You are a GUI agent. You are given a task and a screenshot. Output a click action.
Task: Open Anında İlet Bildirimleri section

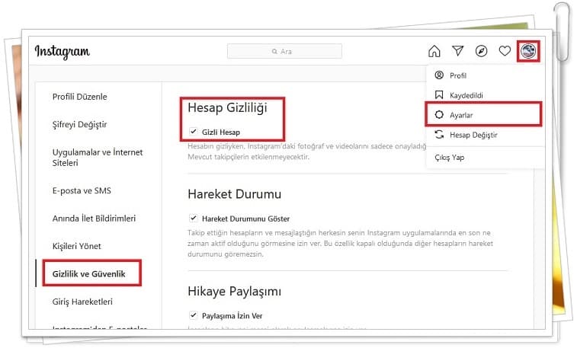click(94, 219)
